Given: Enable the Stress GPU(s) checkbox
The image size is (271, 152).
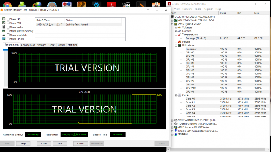Looking at the screenshot, I should tap(8, 39).
